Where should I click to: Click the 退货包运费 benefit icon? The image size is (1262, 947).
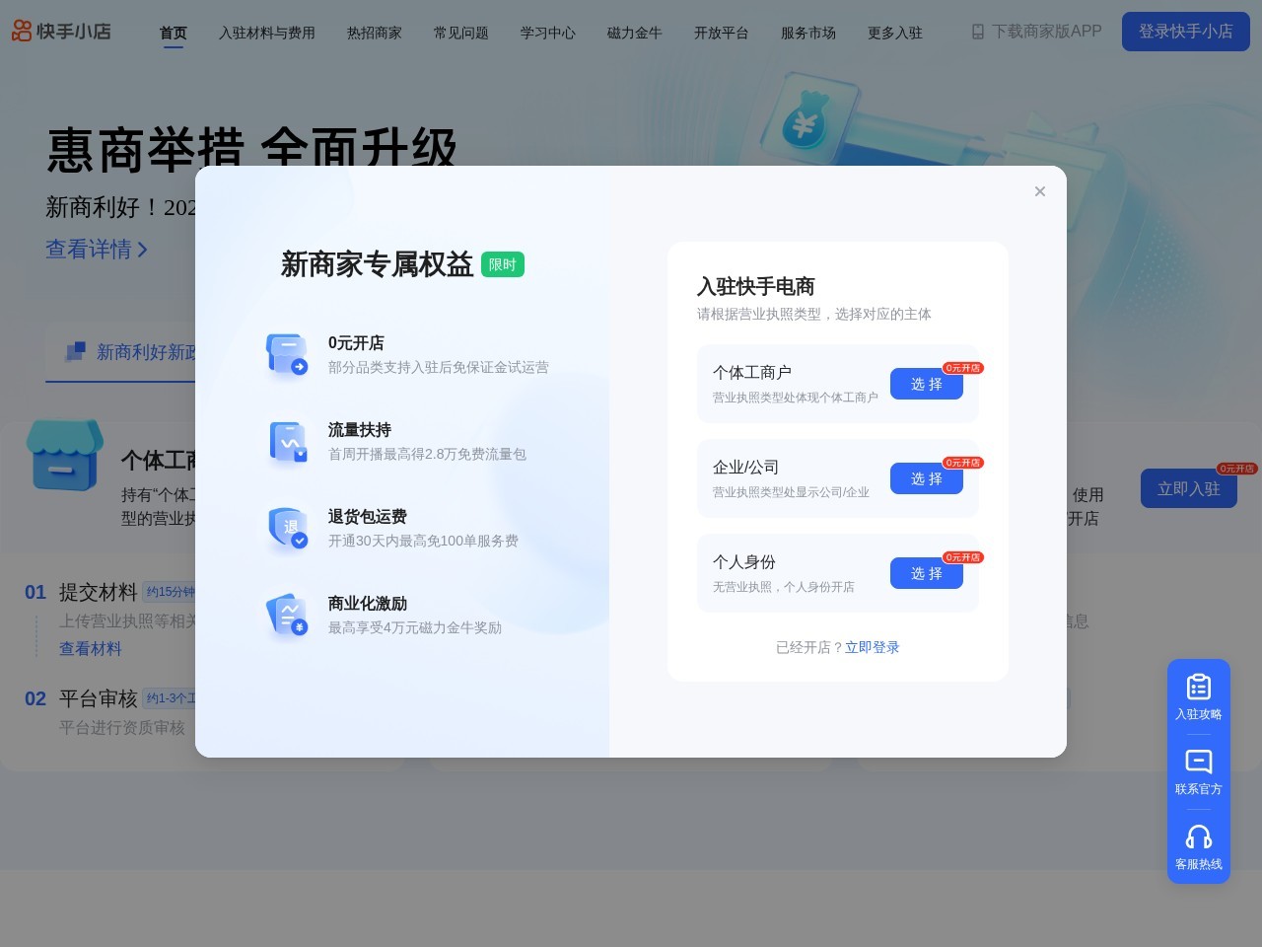(x=287, y=528)
